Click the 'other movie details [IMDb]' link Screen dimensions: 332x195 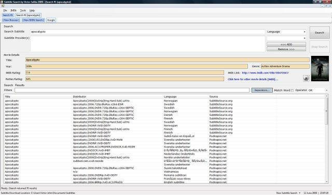[253, 79]
